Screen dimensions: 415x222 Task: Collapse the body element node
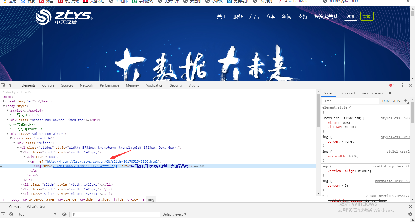[x=4, y=106]
